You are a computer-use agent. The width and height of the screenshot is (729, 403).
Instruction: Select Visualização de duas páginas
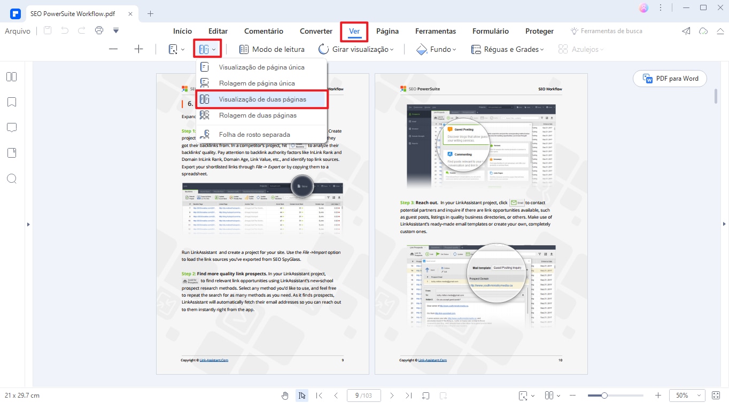pos(261,99)
